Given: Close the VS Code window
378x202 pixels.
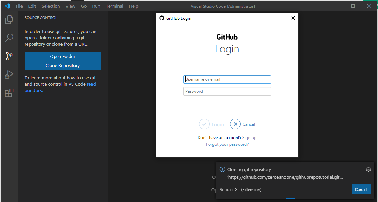Looking at the screenshot, I should pos(369,6).
